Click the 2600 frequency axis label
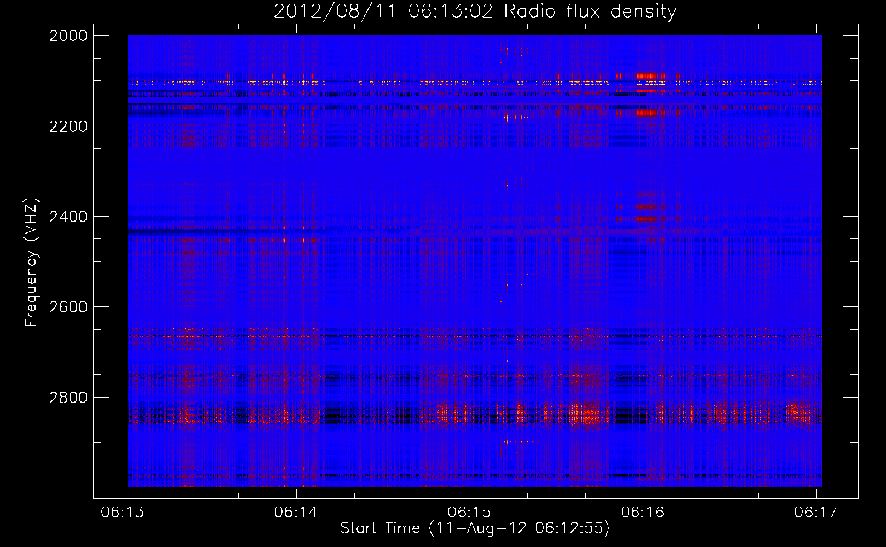 [68, 307]
